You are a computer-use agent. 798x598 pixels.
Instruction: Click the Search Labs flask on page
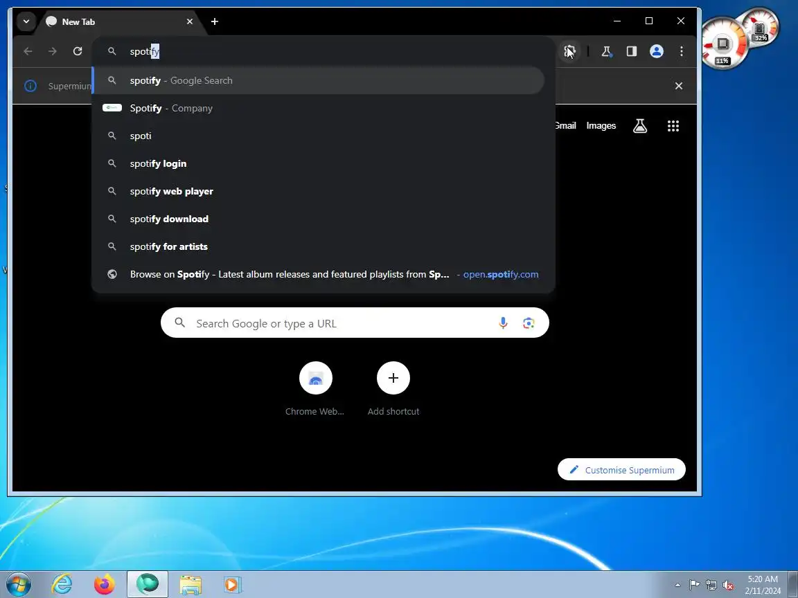tap(640, 125)
